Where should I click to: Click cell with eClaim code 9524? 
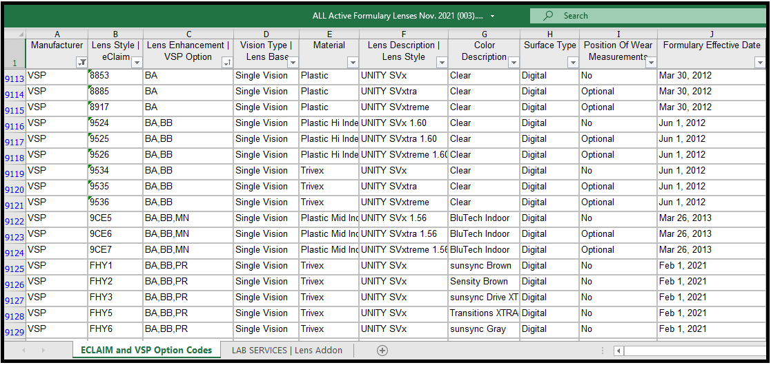point(116,123)
